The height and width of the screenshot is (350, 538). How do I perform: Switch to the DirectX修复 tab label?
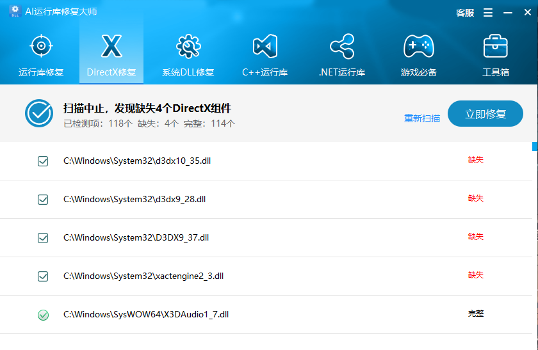tap(111, 72)
